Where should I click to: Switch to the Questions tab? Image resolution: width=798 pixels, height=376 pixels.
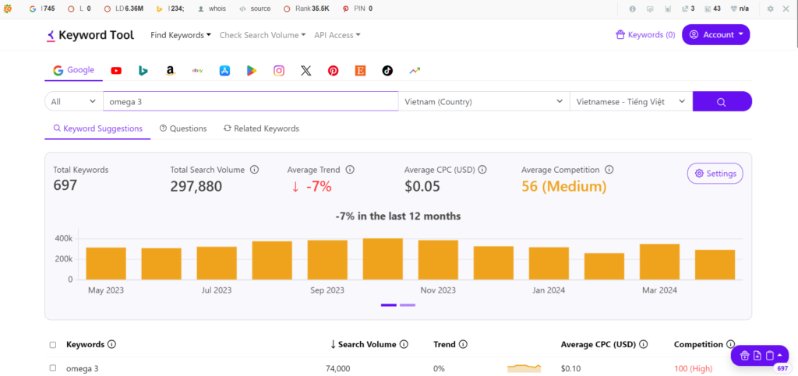pyautogui.click(x=183, y=128)
